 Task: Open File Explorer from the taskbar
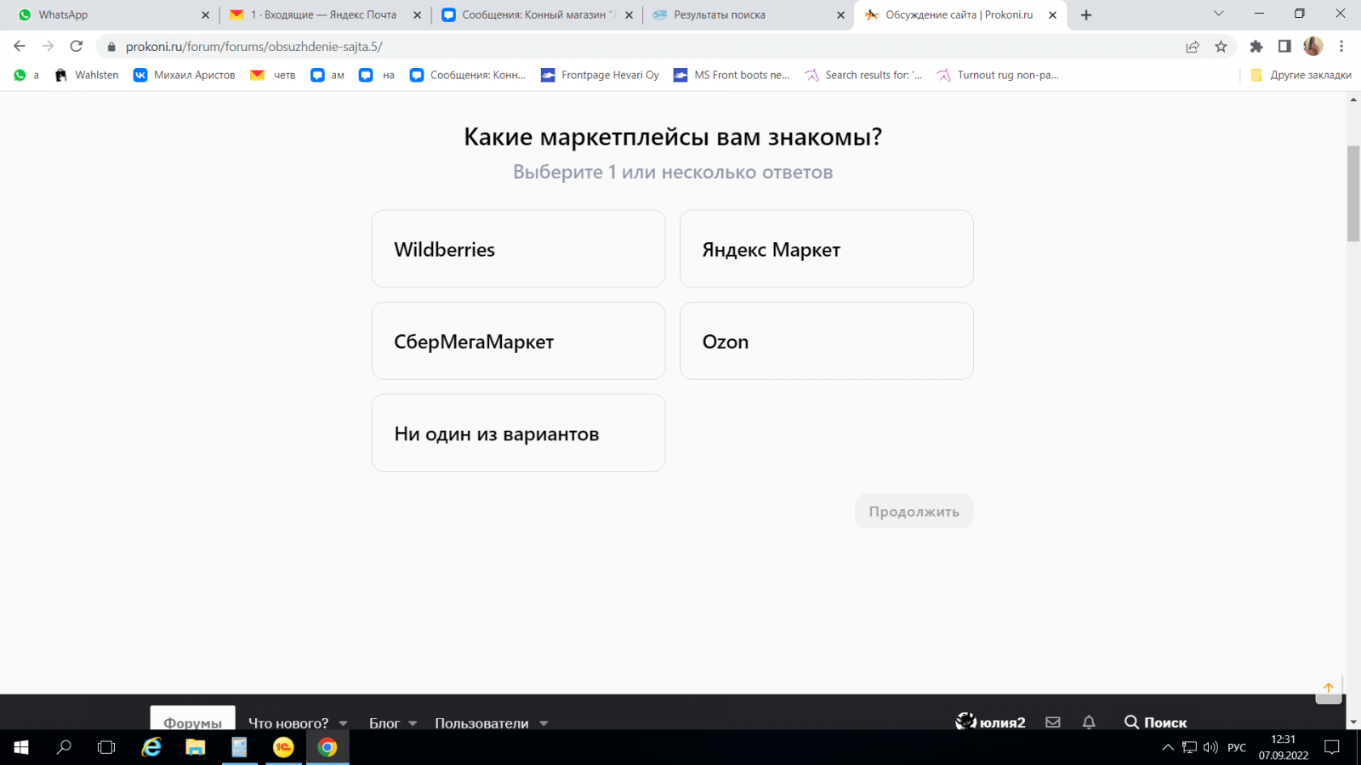pyautogui.click(x=196, y=747)
